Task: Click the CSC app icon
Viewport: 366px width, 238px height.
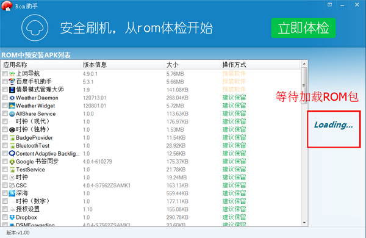Action: click(12, 186)
